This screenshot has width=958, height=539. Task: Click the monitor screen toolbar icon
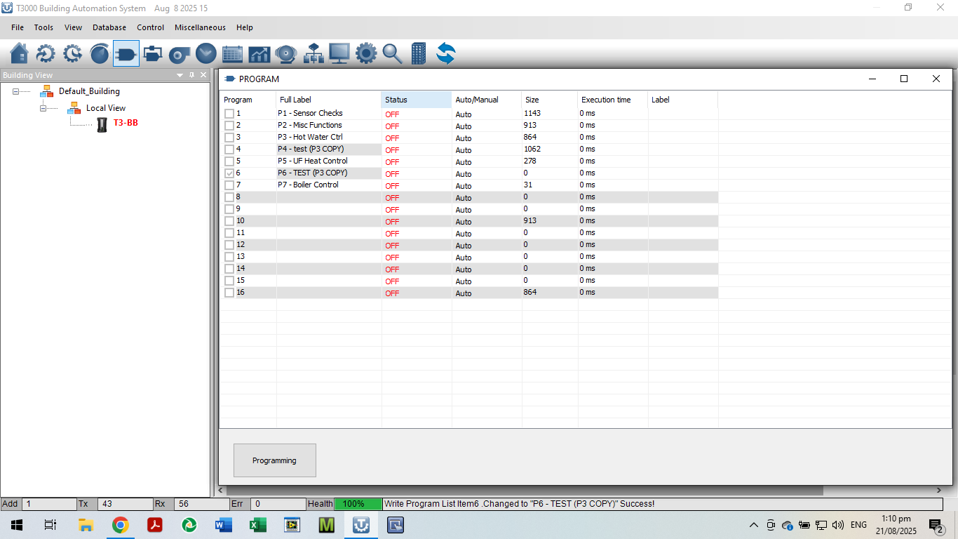(x=339, y=53)
